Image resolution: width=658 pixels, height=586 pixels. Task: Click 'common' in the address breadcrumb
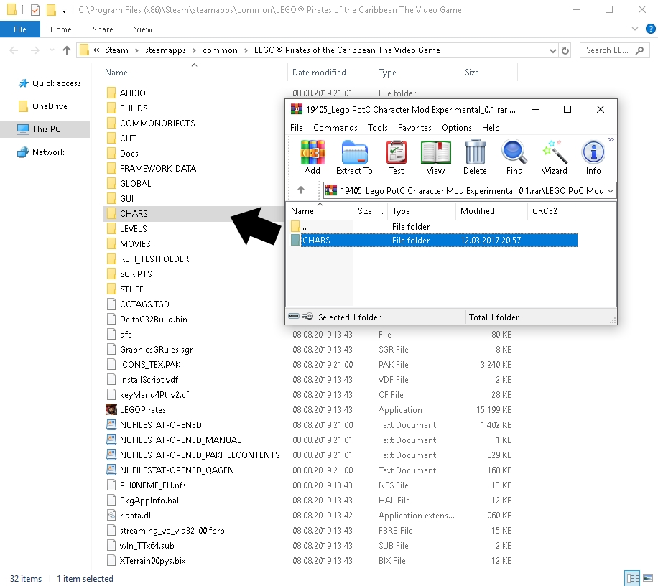220,50
